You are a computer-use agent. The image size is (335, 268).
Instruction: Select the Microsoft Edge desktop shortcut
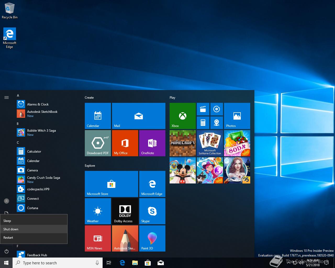click(x=10, y=38)
